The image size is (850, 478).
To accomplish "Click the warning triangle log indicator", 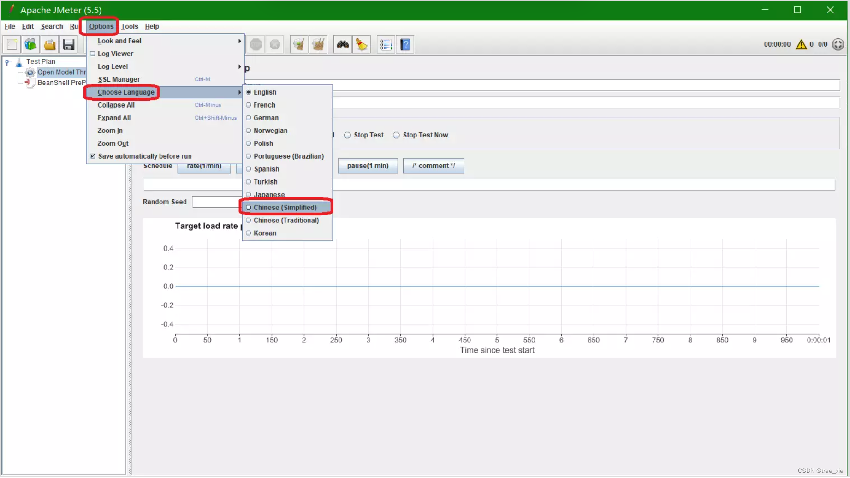I will tap(801, 44).
